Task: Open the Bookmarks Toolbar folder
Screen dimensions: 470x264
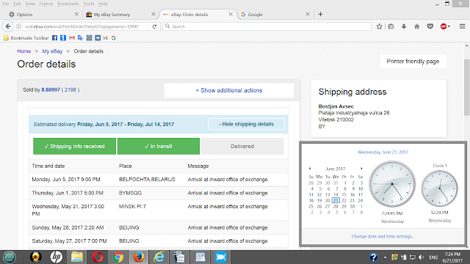Action: coord(26,38)
